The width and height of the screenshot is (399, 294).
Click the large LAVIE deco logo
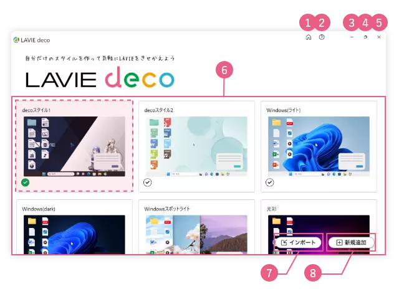coord(100,77)
